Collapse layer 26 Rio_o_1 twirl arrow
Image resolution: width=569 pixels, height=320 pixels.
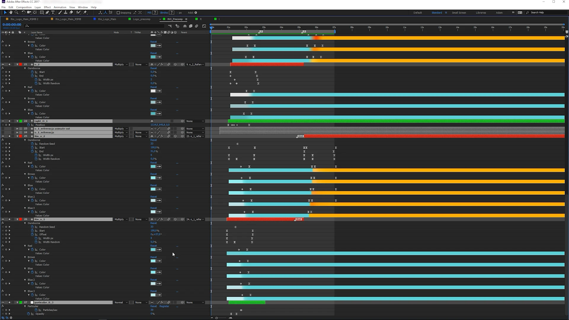click(x=17, y=220)
